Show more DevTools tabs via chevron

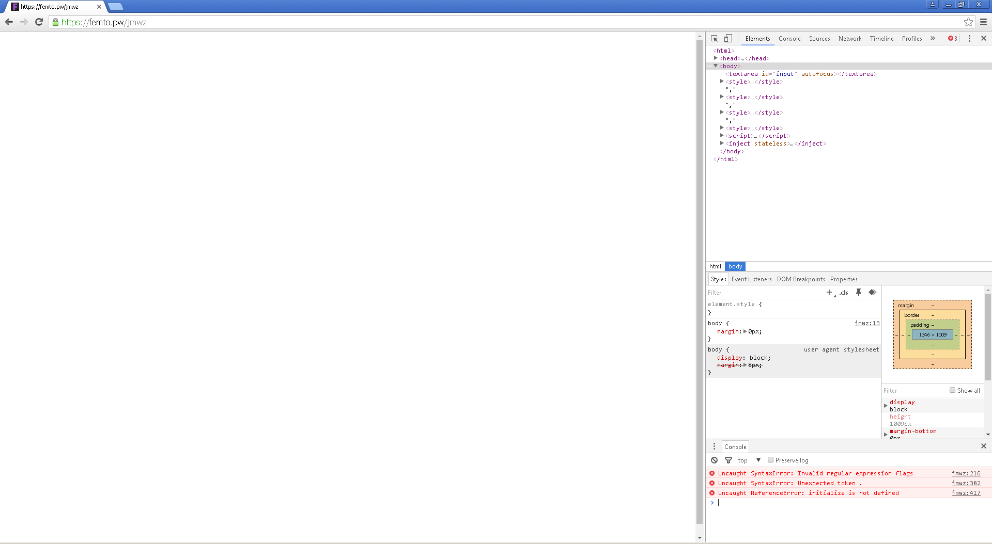click(933, 39)
